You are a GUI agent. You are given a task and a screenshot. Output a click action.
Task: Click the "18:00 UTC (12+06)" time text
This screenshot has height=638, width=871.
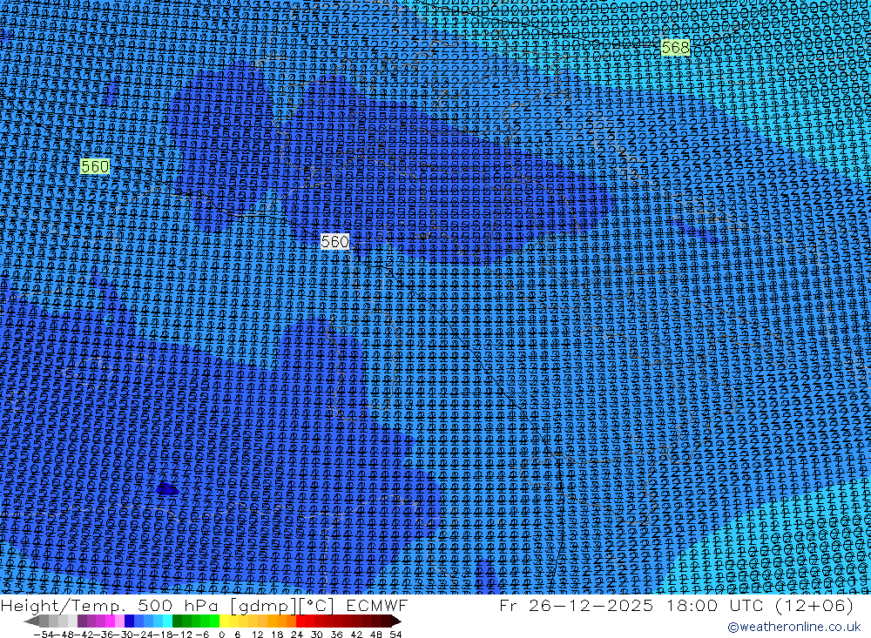(758, 606)
